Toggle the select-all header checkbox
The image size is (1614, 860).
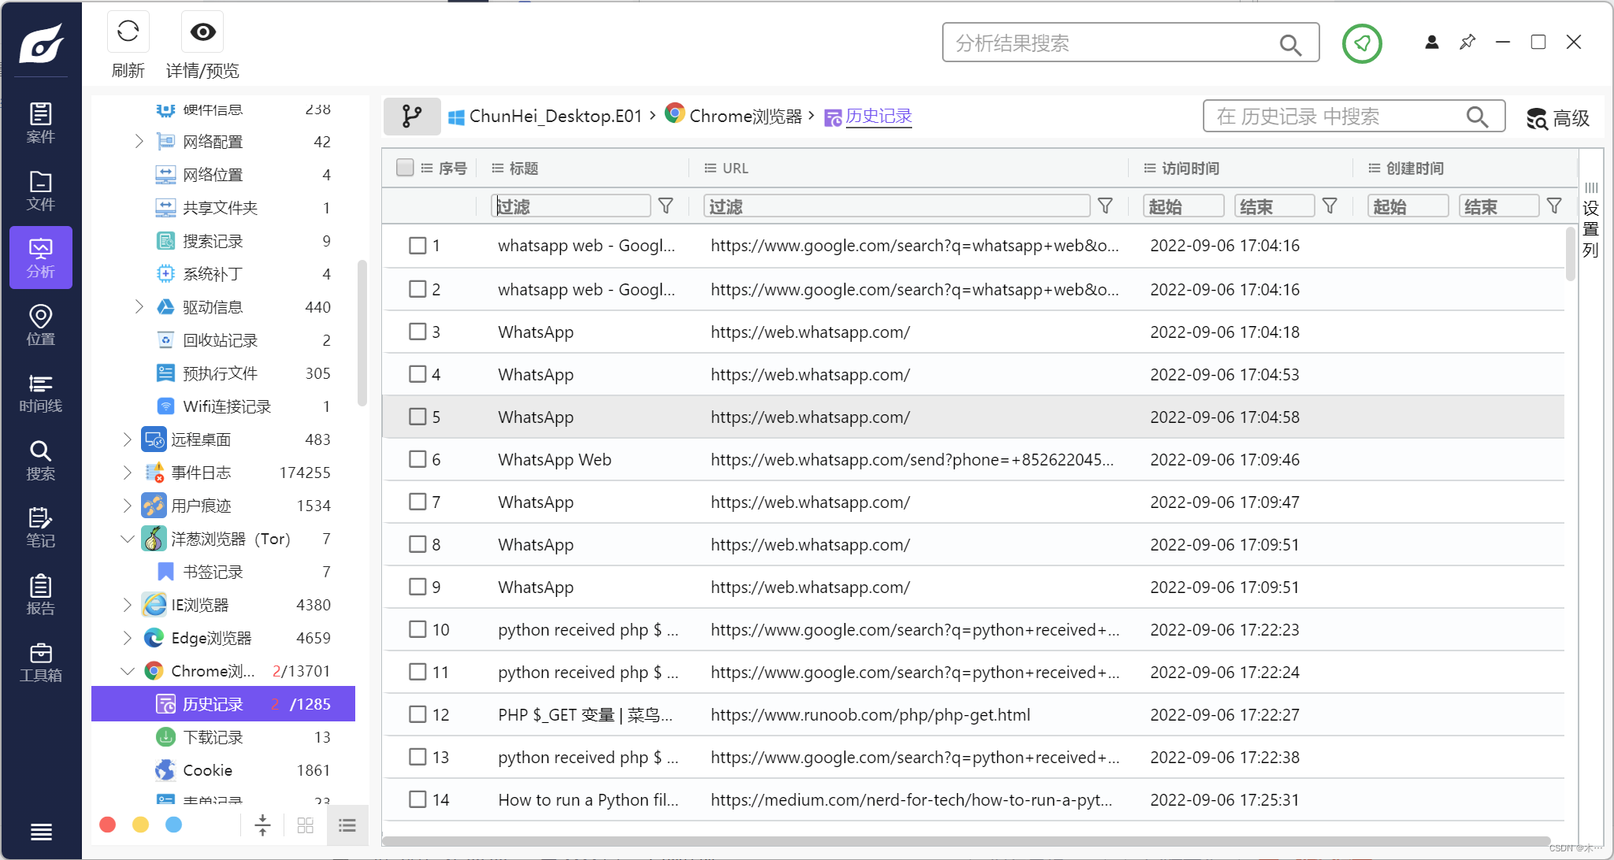pyautogui.click(x=405, y=168)
